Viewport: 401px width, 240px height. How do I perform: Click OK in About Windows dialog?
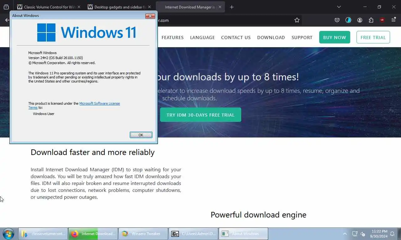141,135
